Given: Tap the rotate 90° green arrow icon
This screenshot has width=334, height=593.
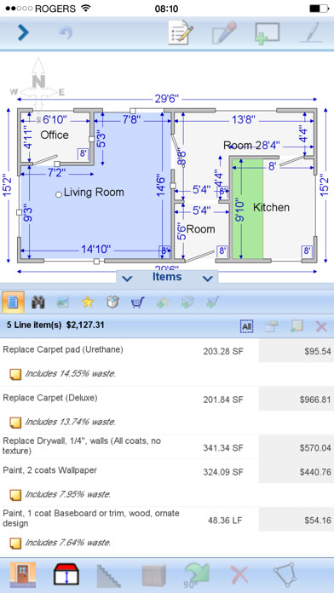Looking at the screenshot, I should [197, 575].
